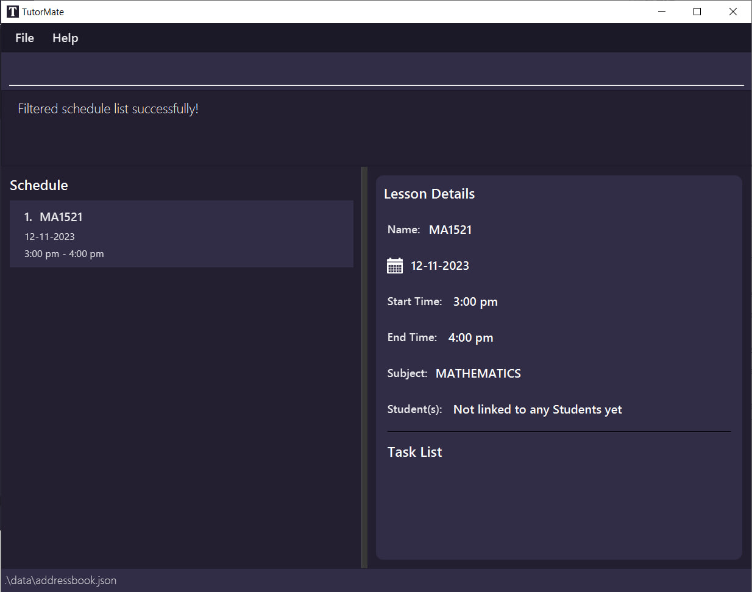The width and height of the screenshot is (752, 592).
Task: Click the End Time value 4:00 pm
Action: [470, 337]
